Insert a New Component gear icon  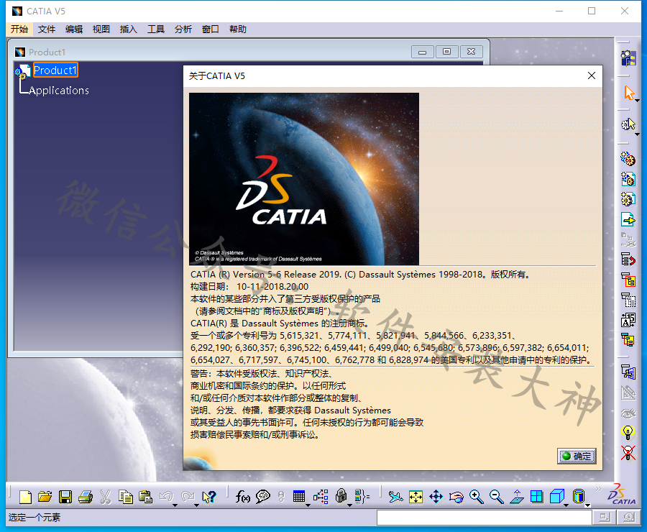click(628, 158)
